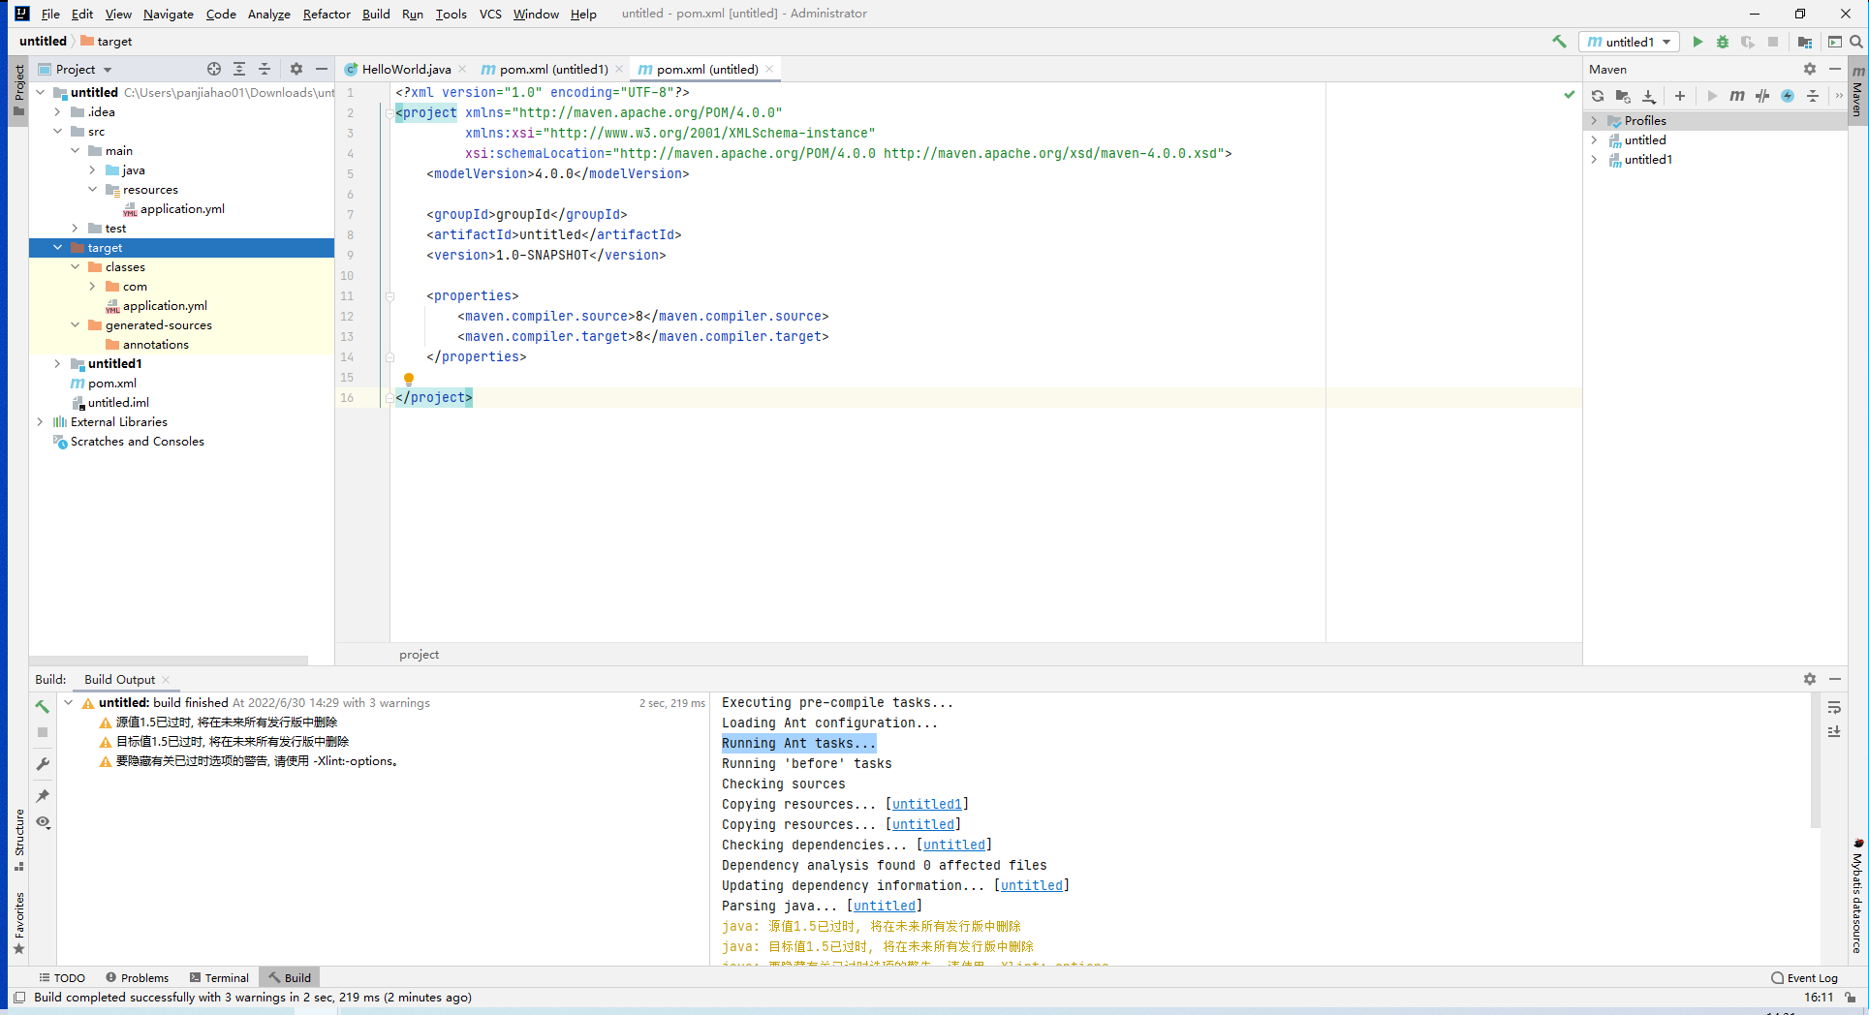Open the Event Log
Viewport: 1869px width, 1015px height.
[1804, 978]
